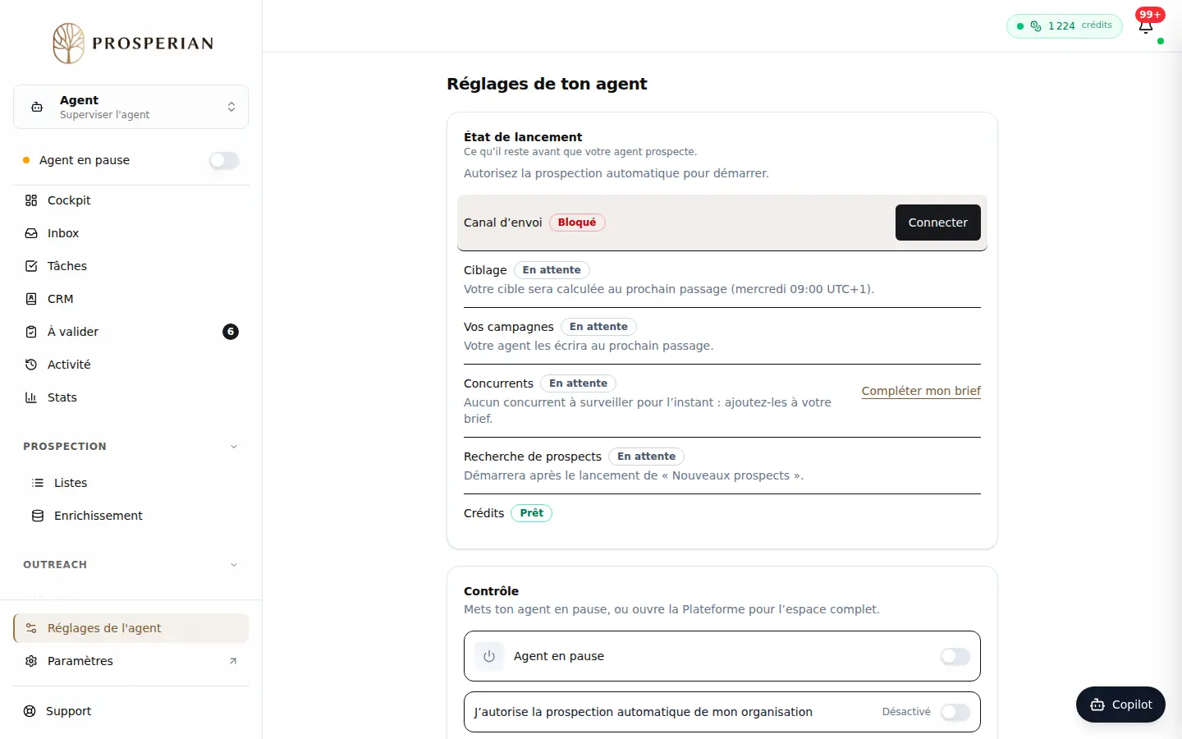Click En attente badge beside Recherche de prospects
The height and width of the screenshot is (739, 1182).
click(x=647, y=457)
